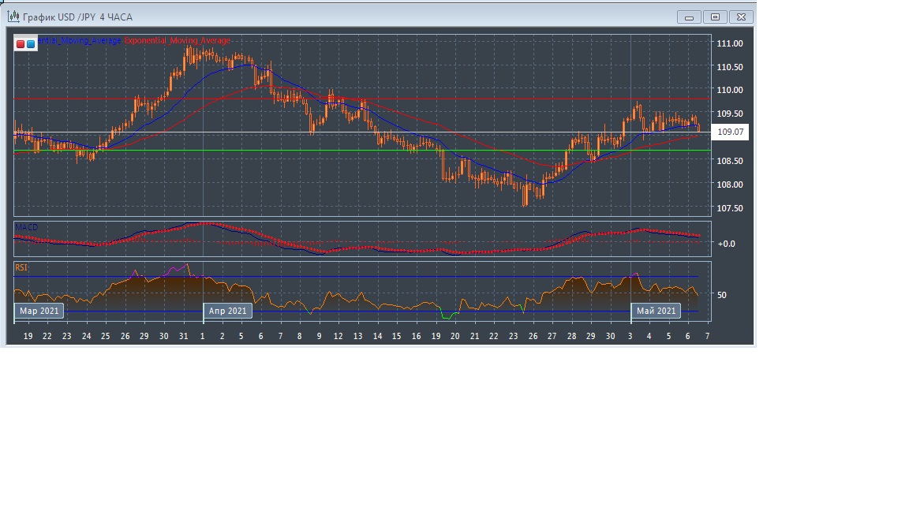Click the 107.50 price axis label

(x=729, y=208)
